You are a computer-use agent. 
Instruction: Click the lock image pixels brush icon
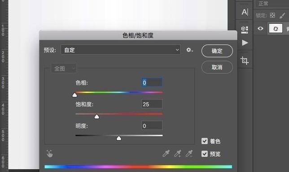tap(282, 15)
